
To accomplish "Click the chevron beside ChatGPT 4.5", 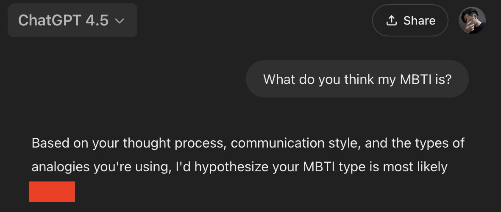I will (x=119, y=21).
